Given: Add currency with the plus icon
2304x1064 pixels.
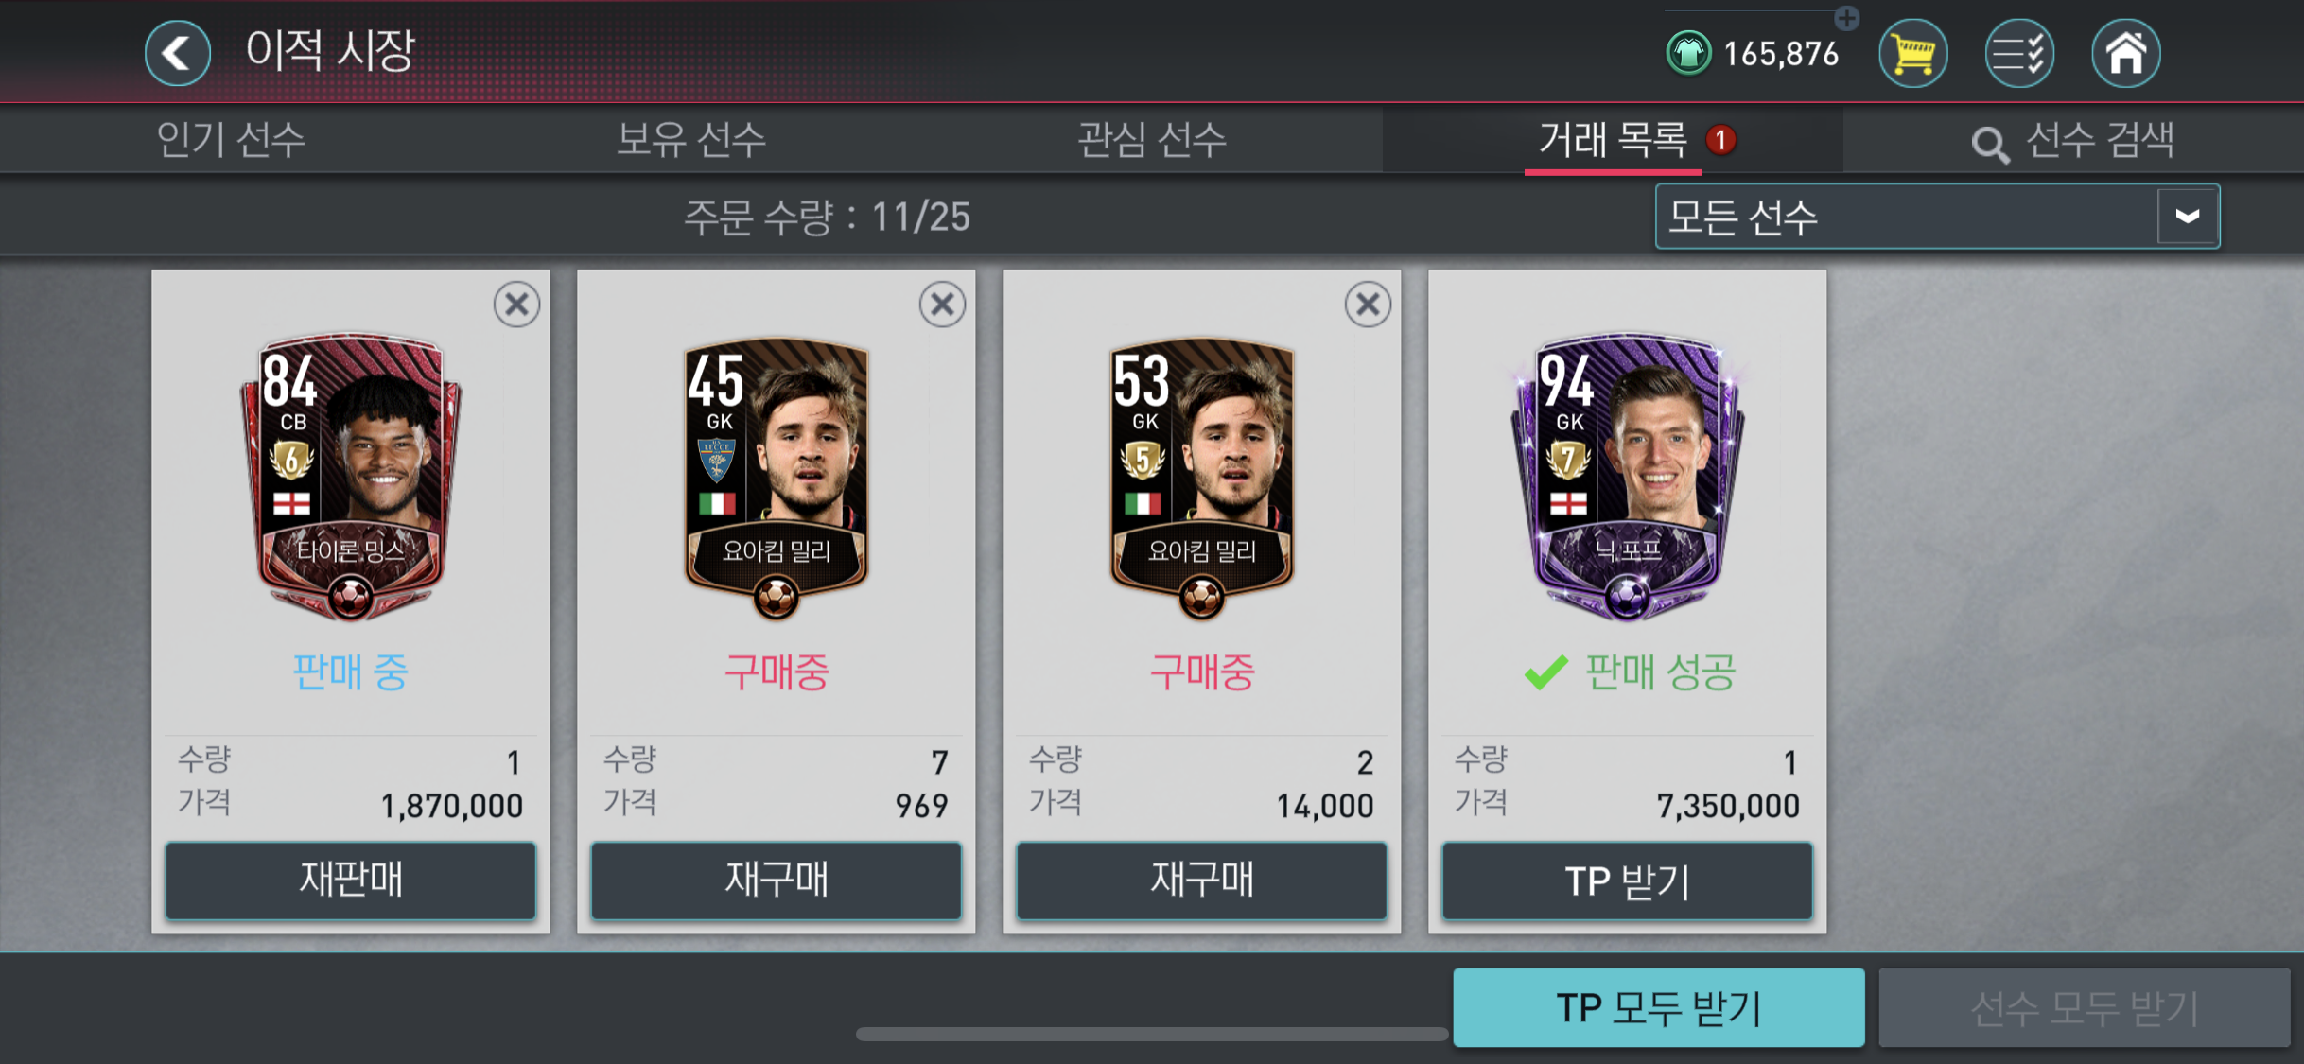Looking at the screenshot, I should 1846,17.
